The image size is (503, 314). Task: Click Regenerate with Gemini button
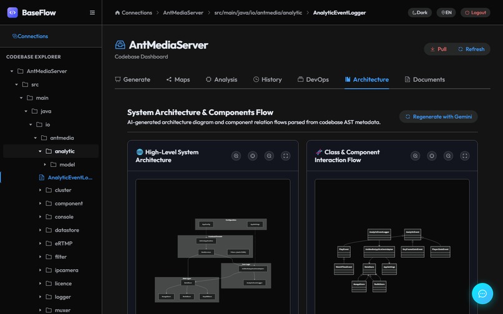tap(439, 117)
